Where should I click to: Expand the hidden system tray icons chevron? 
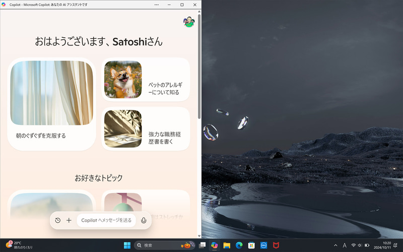[x=335, y=245]
